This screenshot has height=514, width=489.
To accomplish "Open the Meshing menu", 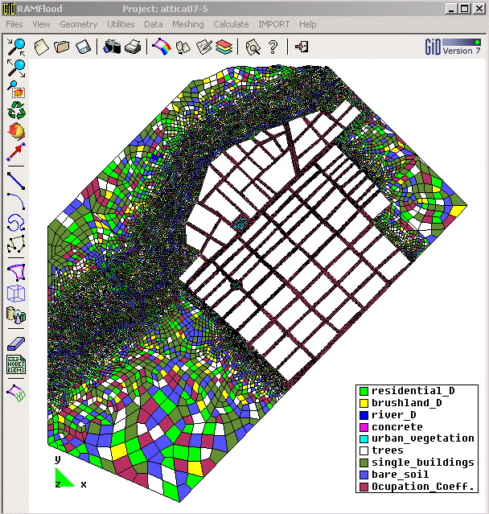I will [187, 24].
